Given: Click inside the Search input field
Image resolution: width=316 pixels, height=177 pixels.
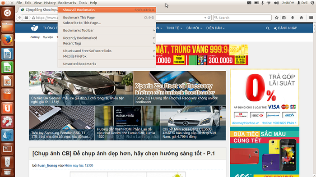Looking at the screenshot, I should pyautogui.click(x=242, y=18).
